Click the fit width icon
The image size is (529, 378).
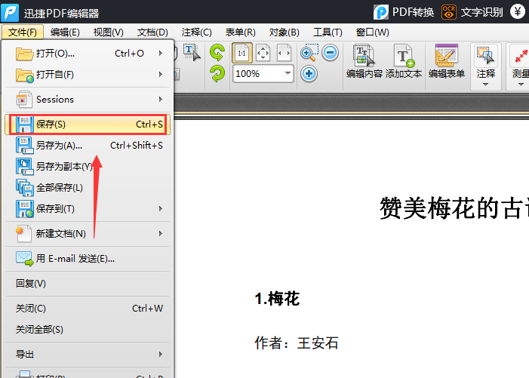(x=284, y=53)
